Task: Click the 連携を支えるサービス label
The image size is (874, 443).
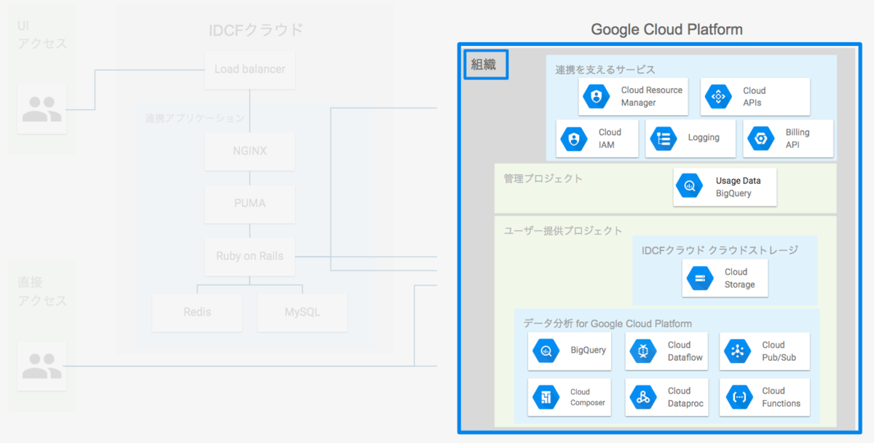Action: [605, 70]
